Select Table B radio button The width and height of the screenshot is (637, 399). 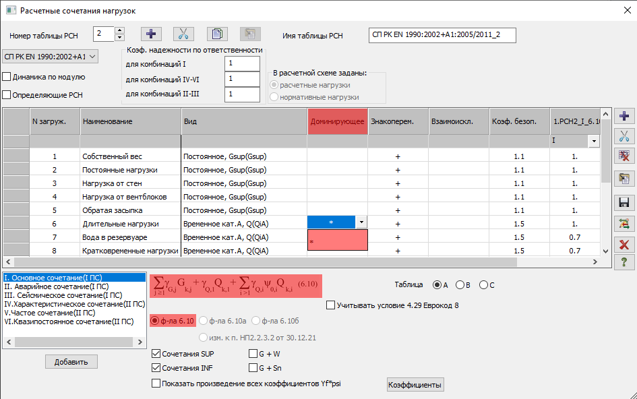(460, 285)
